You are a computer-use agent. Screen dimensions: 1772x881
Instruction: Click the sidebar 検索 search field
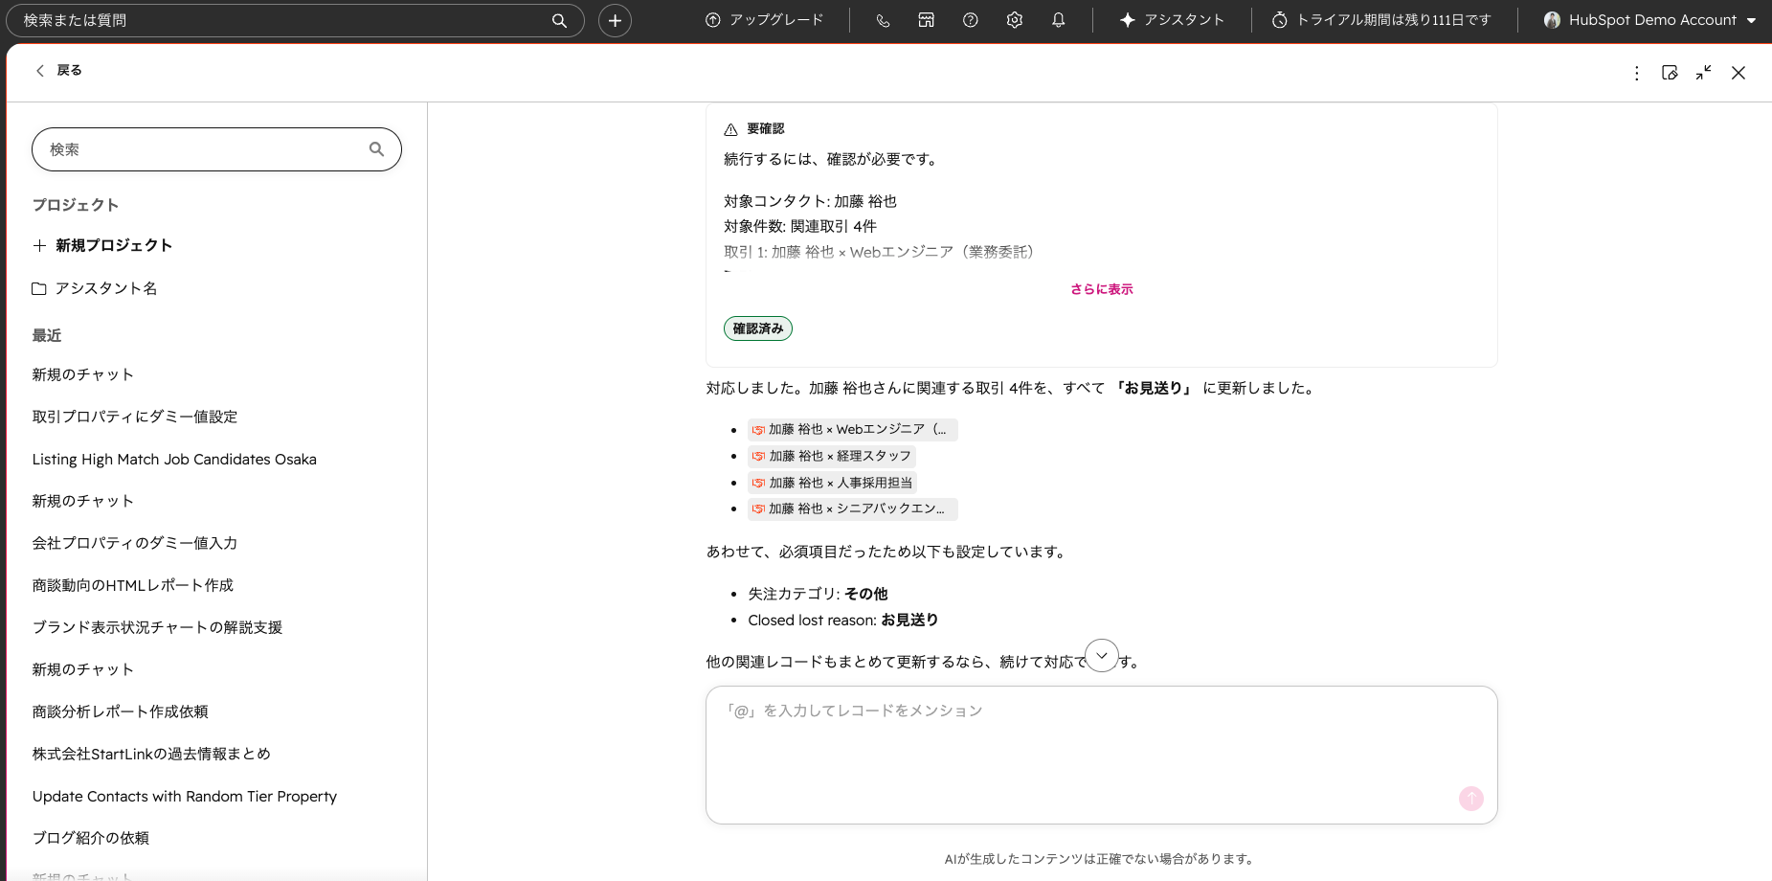coord(216,149)
